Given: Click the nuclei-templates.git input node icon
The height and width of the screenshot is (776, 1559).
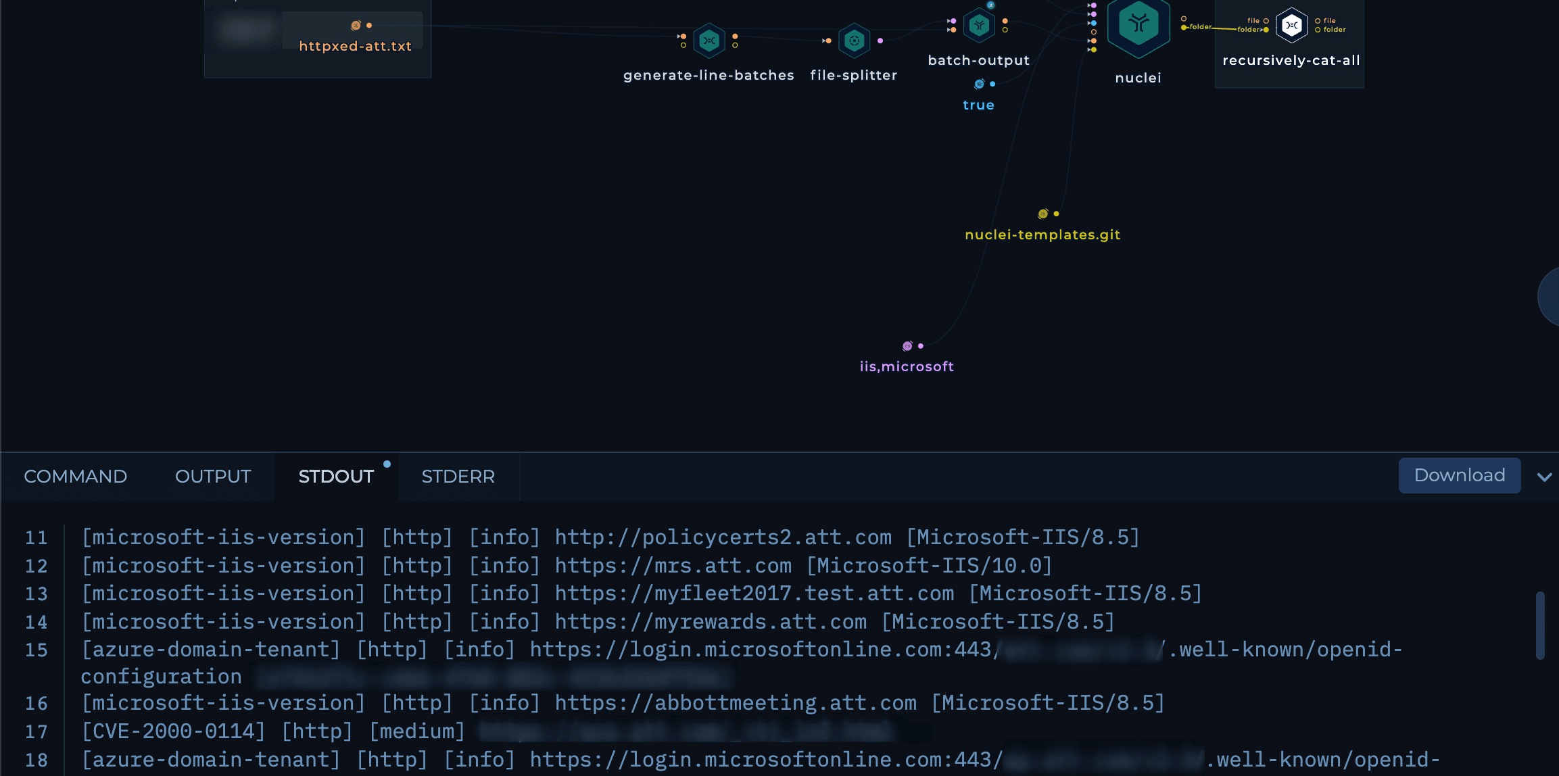Looking at the screenshot, I should pyautogui.click(x=1043, y=214).
